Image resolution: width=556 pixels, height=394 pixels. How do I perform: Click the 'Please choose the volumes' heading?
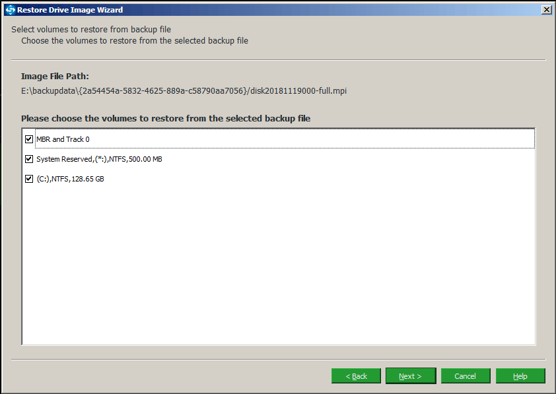[165, 118]
